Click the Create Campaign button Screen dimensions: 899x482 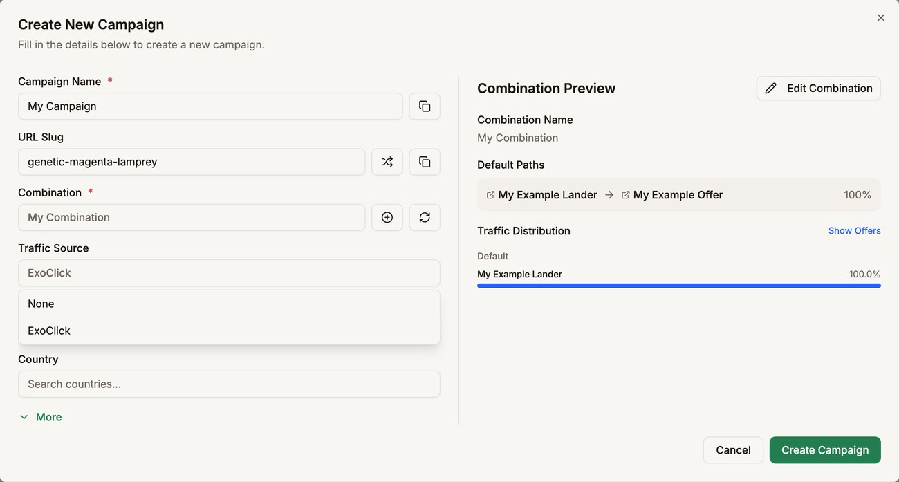(825, 450)
